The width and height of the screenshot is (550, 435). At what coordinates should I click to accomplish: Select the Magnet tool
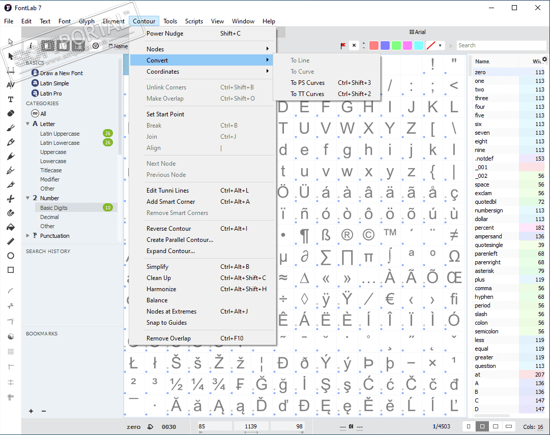pyautogui.click(x=11, y=213)
